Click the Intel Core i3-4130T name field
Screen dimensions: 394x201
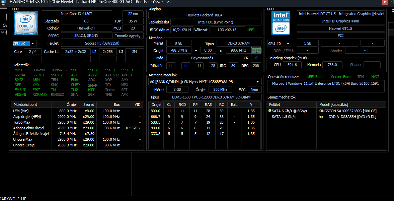coord(77,14)
